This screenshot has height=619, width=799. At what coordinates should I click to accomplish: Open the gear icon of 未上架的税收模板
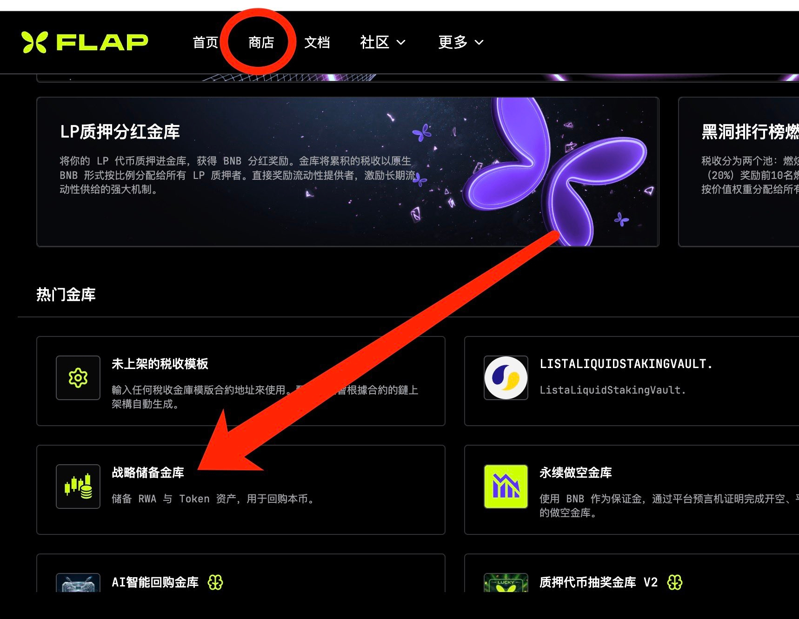click(x=78, y=378)
